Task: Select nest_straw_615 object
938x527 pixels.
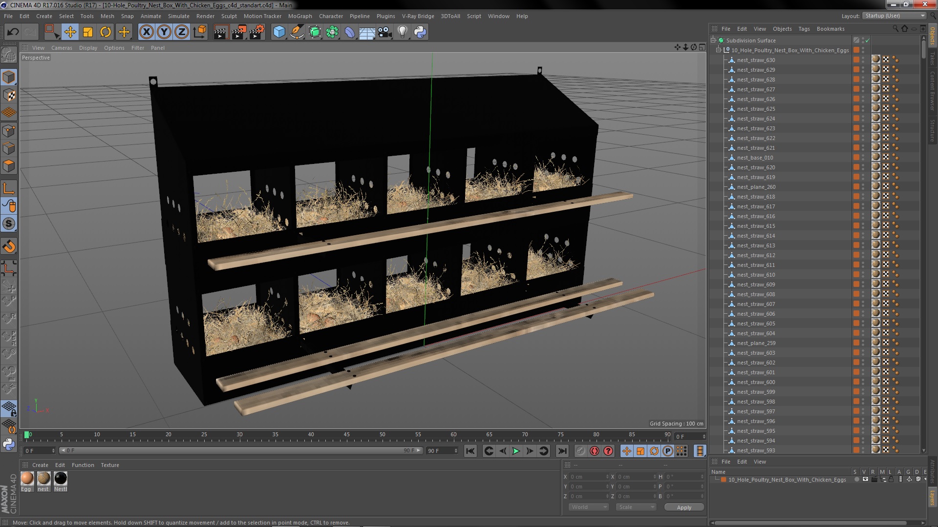Action: 756,226
